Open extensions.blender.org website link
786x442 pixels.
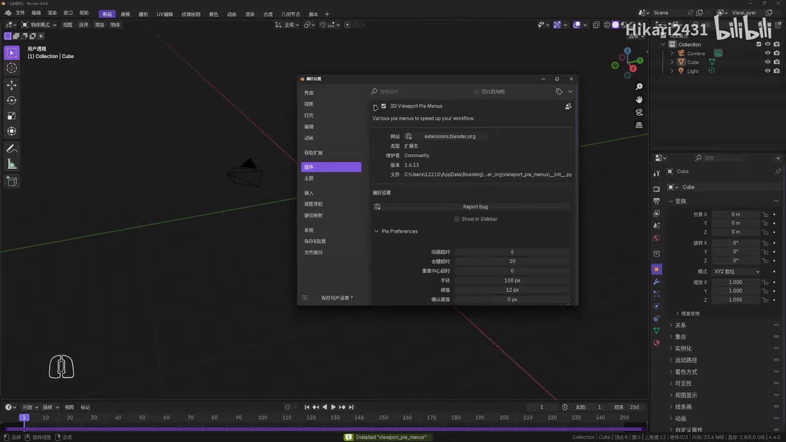point(449,136)
